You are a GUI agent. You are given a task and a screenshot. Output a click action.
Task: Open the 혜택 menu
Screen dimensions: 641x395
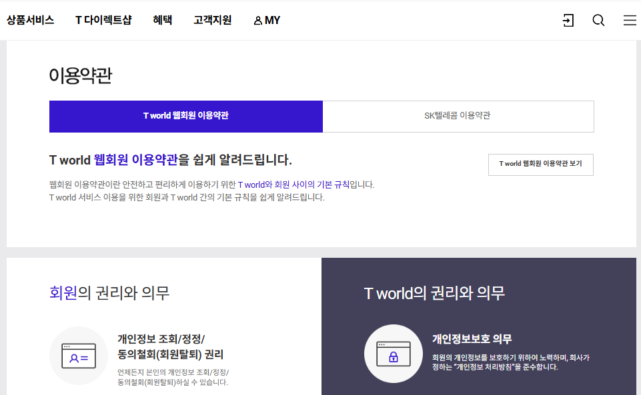[163, 20]
